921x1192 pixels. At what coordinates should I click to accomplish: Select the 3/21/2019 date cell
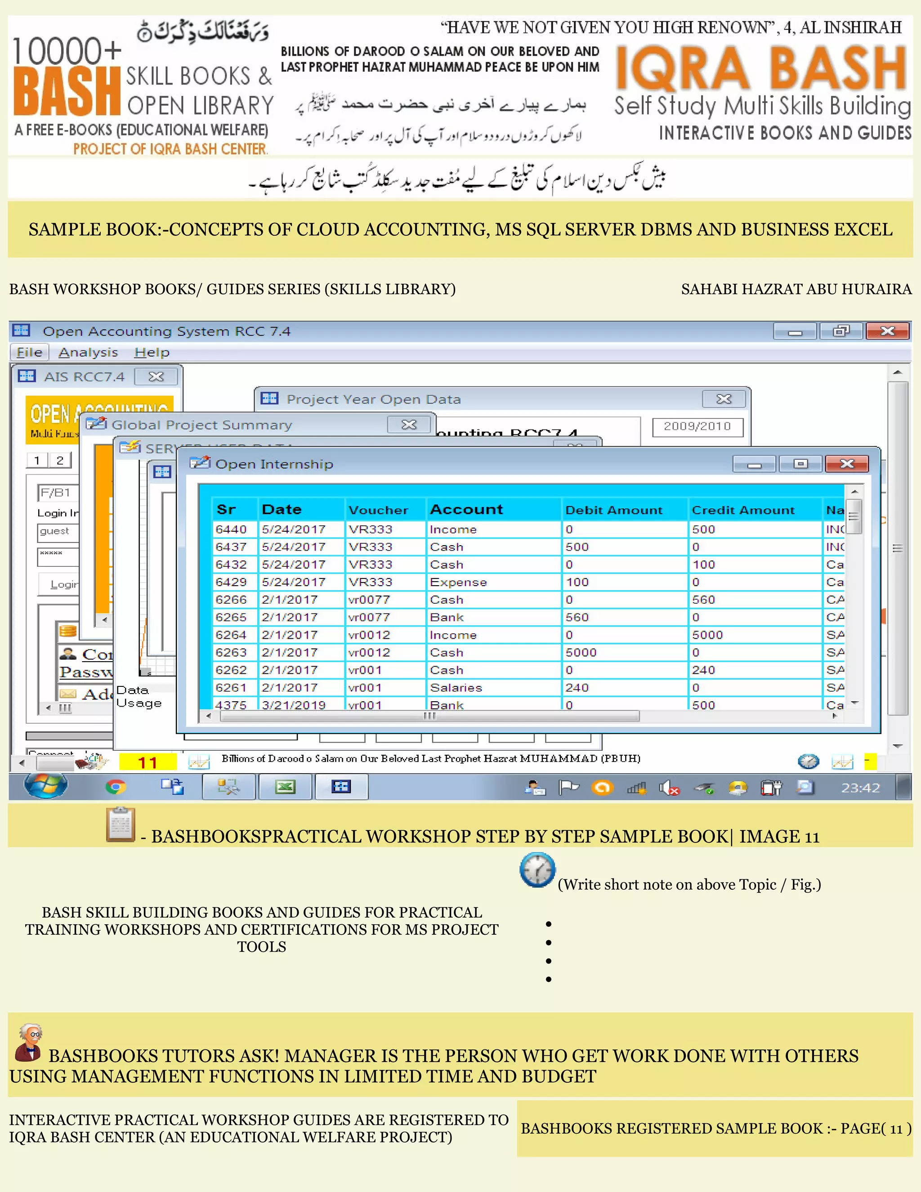pos(301,704)
